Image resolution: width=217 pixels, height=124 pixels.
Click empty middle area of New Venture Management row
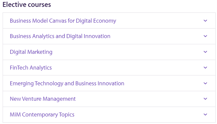click(x=138, y=99)
